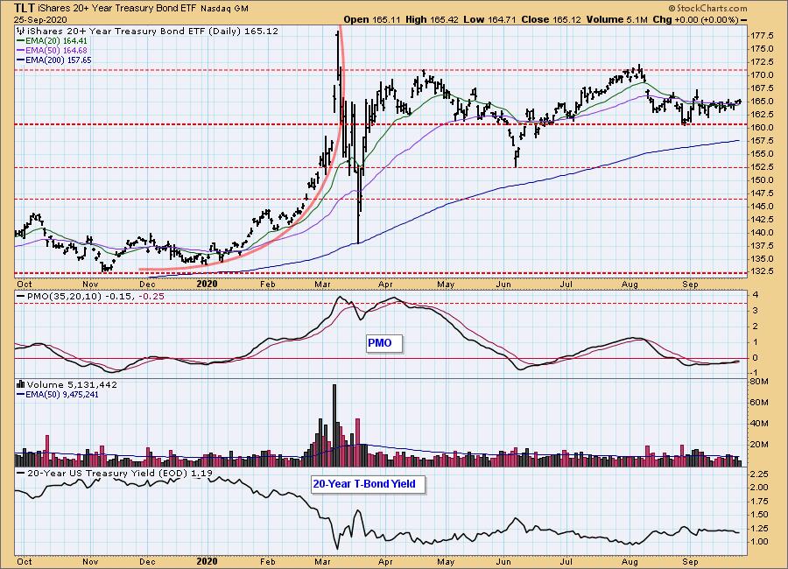This screenshot has width=788, height=569.
Task: Click the 157.5 price axis label
Action: [x=762, y=141]
